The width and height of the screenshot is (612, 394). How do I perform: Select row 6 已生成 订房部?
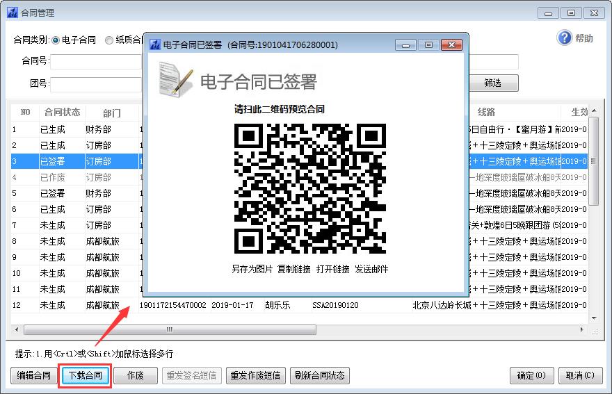pos(75,209)
